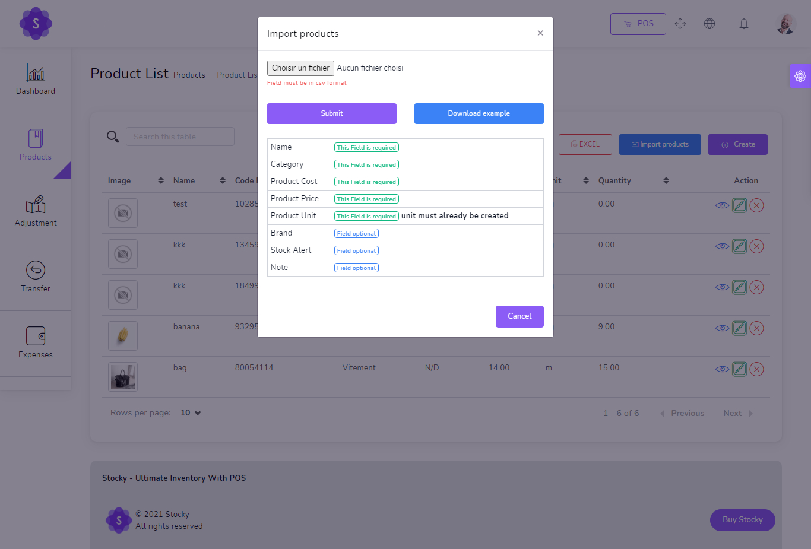Close the Import products dialog

click(540, 33)
